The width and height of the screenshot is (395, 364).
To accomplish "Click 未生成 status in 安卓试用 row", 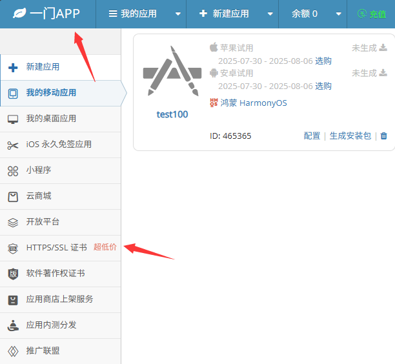I will (364, 73).
